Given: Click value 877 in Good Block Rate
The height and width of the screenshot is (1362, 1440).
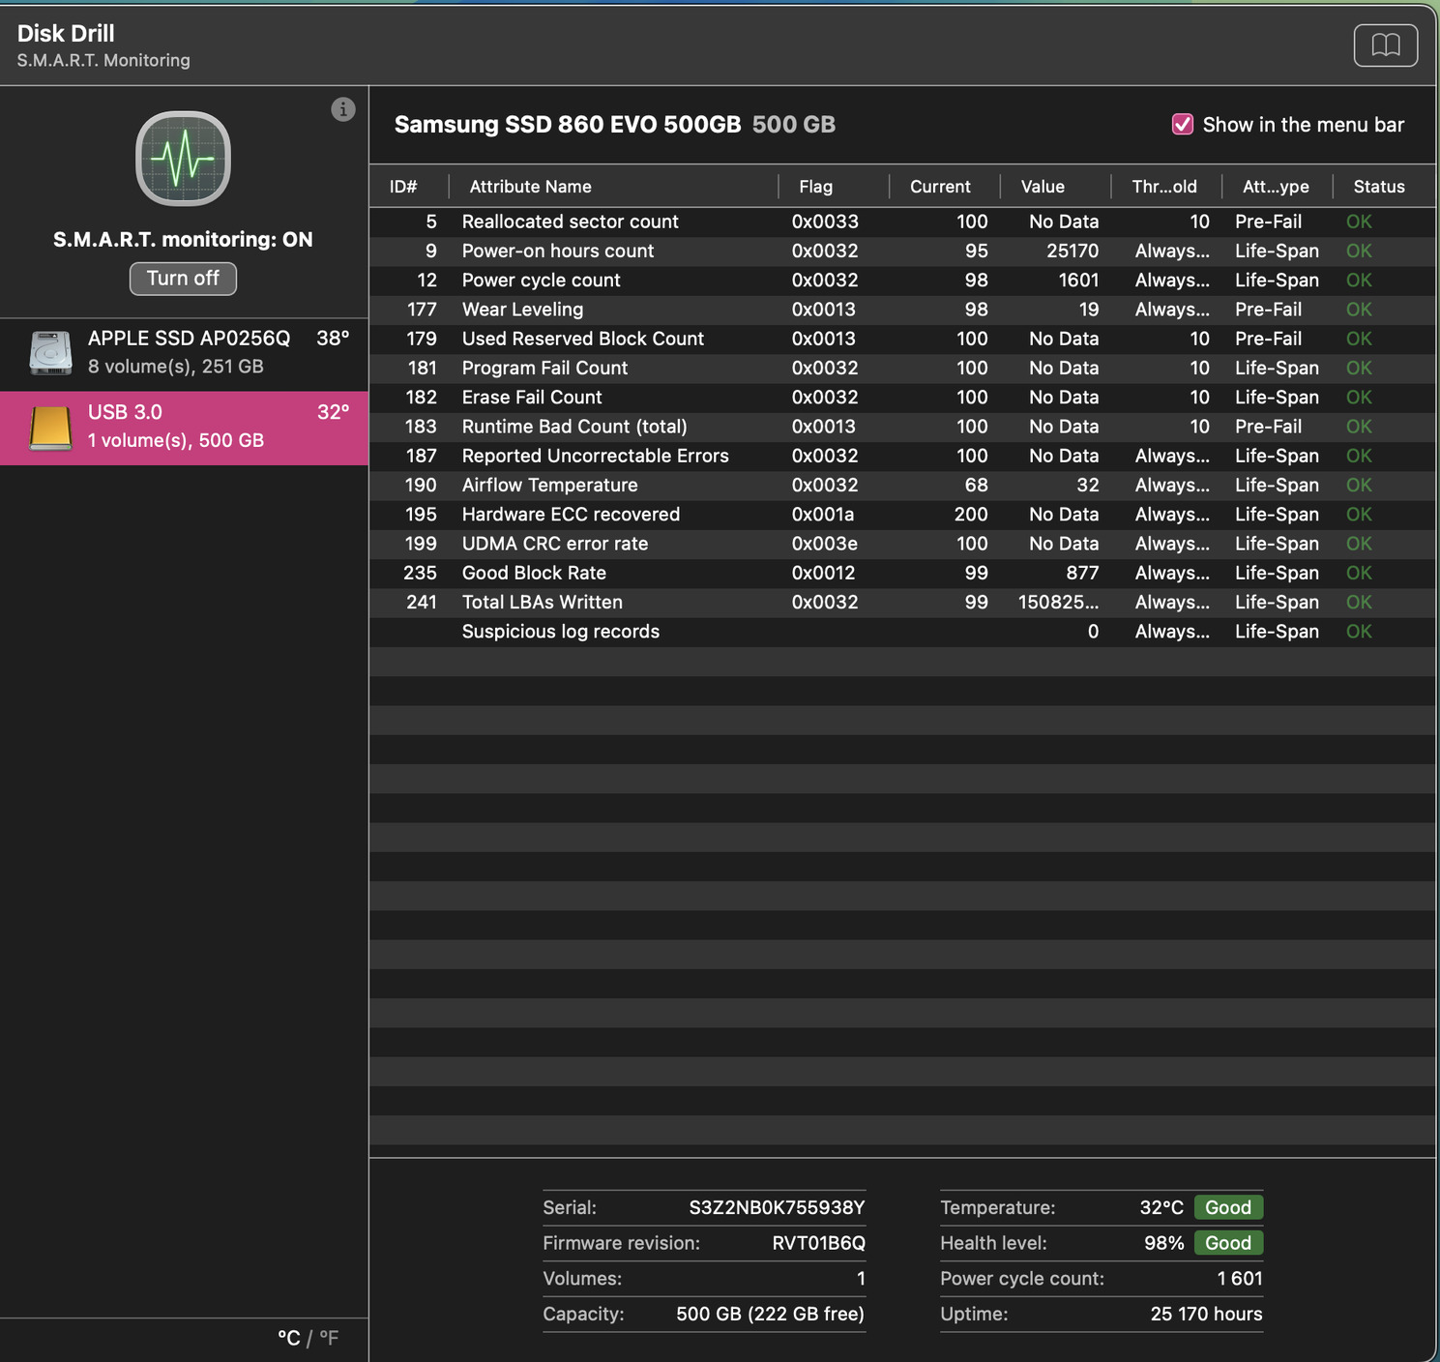Looking at the screenshot, I should (x=1082, y=573).
